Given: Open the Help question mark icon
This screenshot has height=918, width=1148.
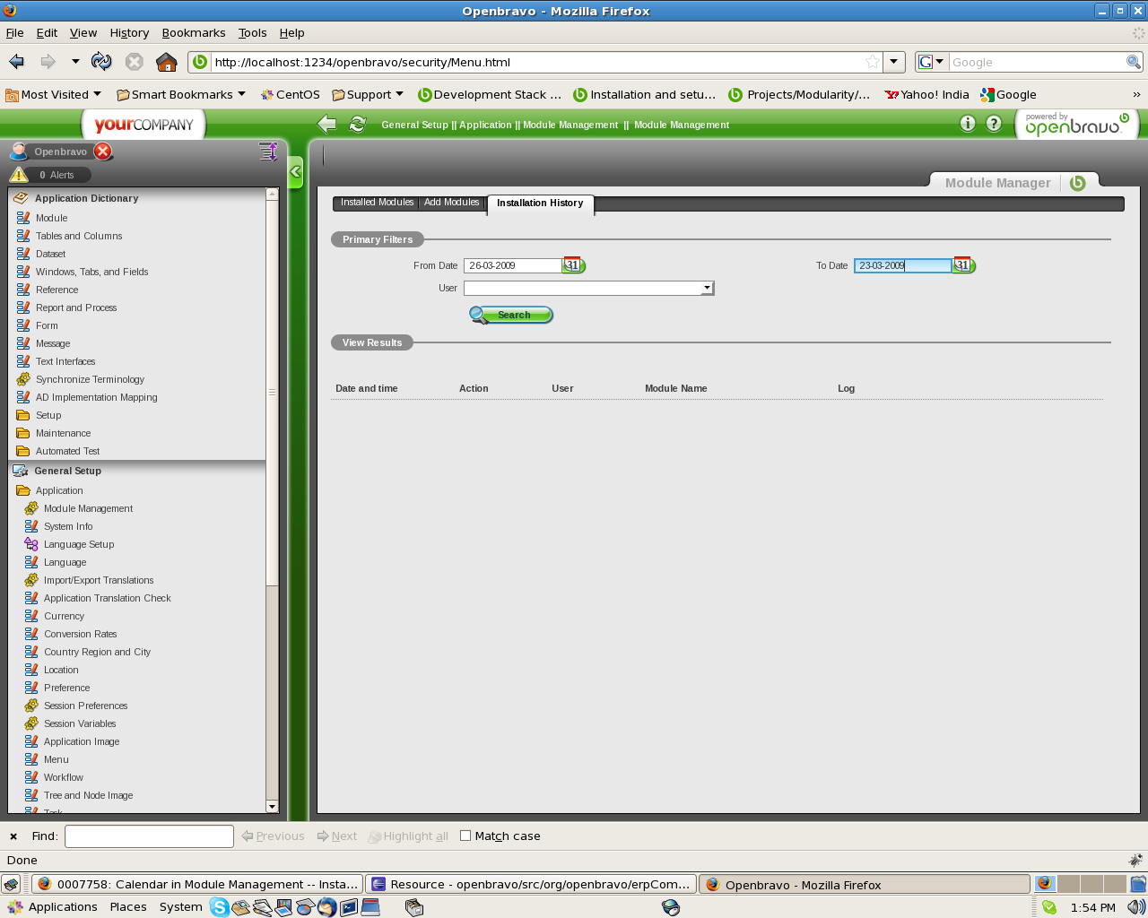Looking at the screenshot, I should (994, 124).
